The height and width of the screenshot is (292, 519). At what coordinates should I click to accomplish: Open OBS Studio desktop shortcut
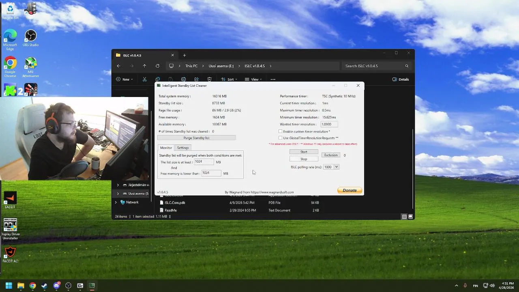(x=31, y=38)
